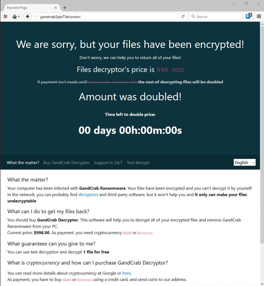This screenshot has width=264, height=286.
Task: Click the address bar URL field
Action: tap(108, 17)
